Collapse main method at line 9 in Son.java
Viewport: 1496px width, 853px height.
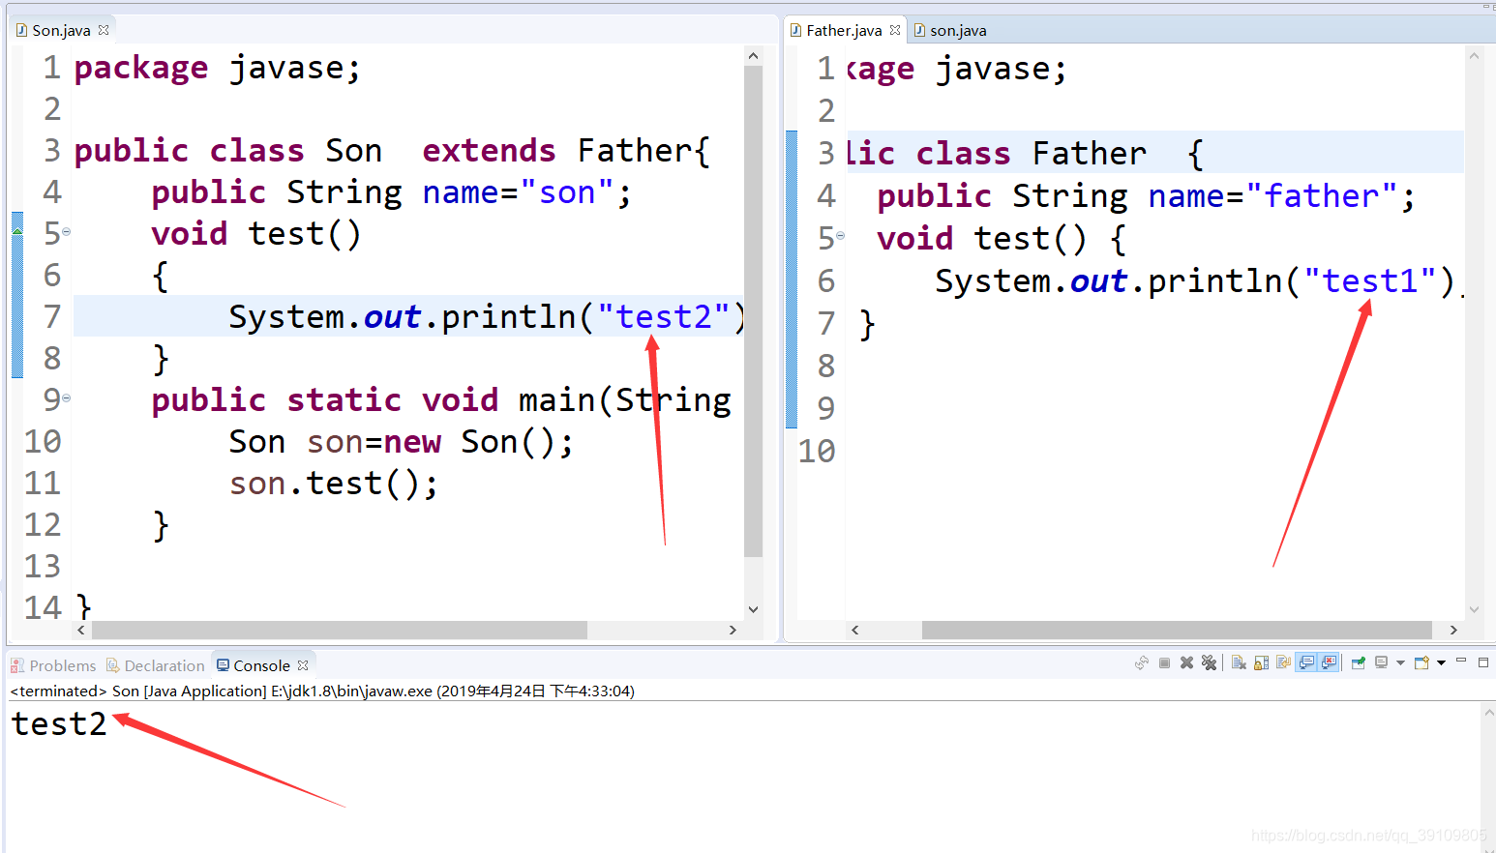[x=67, y=397]
